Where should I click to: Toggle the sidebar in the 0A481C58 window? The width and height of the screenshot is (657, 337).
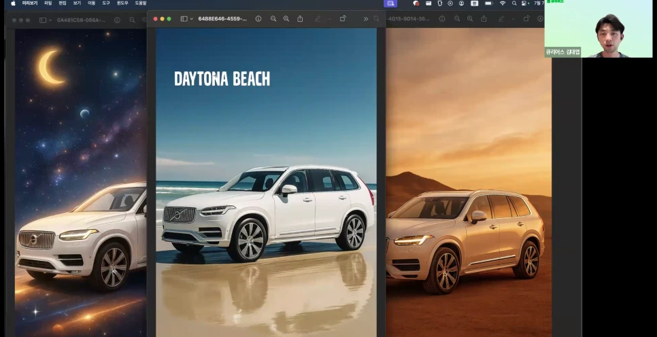coord(42,20)
